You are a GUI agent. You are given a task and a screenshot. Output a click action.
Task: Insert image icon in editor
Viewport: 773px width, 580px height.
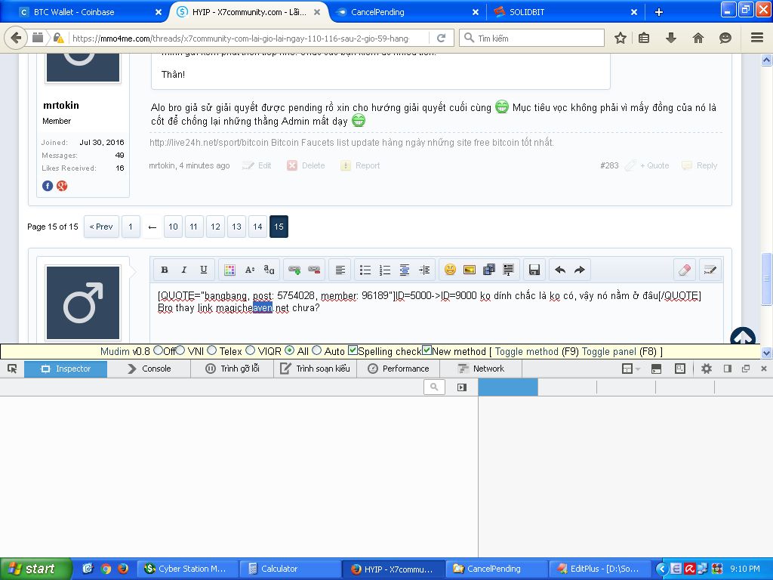pos(470,270)
